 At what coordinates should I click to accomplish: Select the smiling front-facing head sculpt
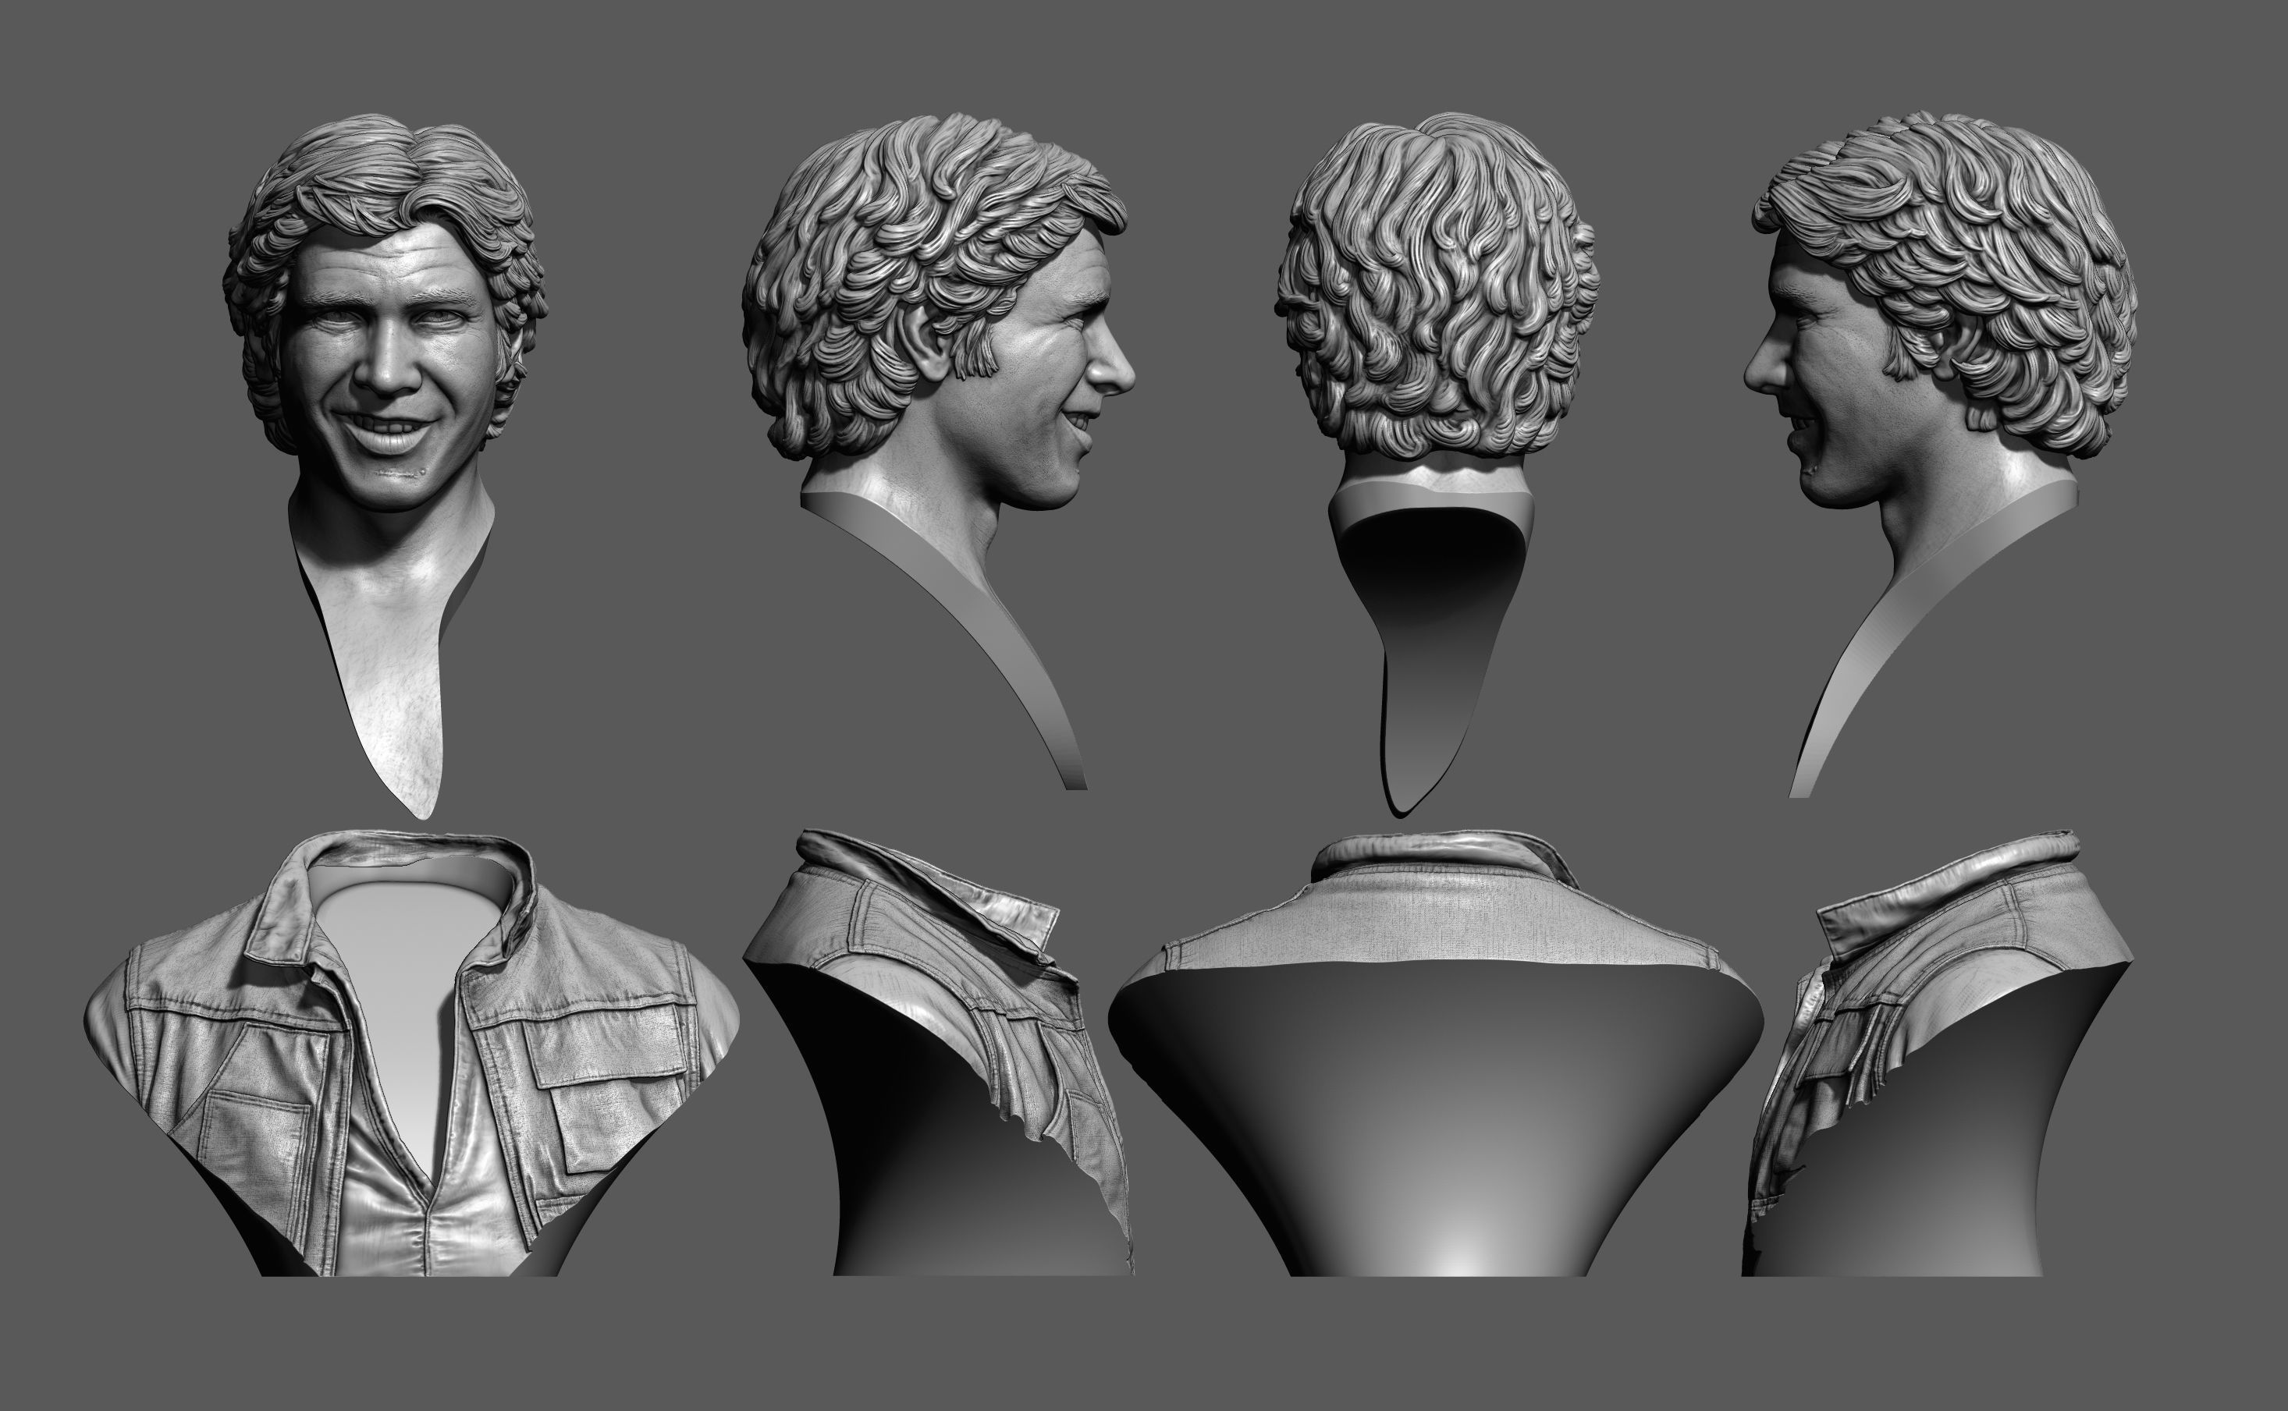pyautogui.click(x=385, y=466)
